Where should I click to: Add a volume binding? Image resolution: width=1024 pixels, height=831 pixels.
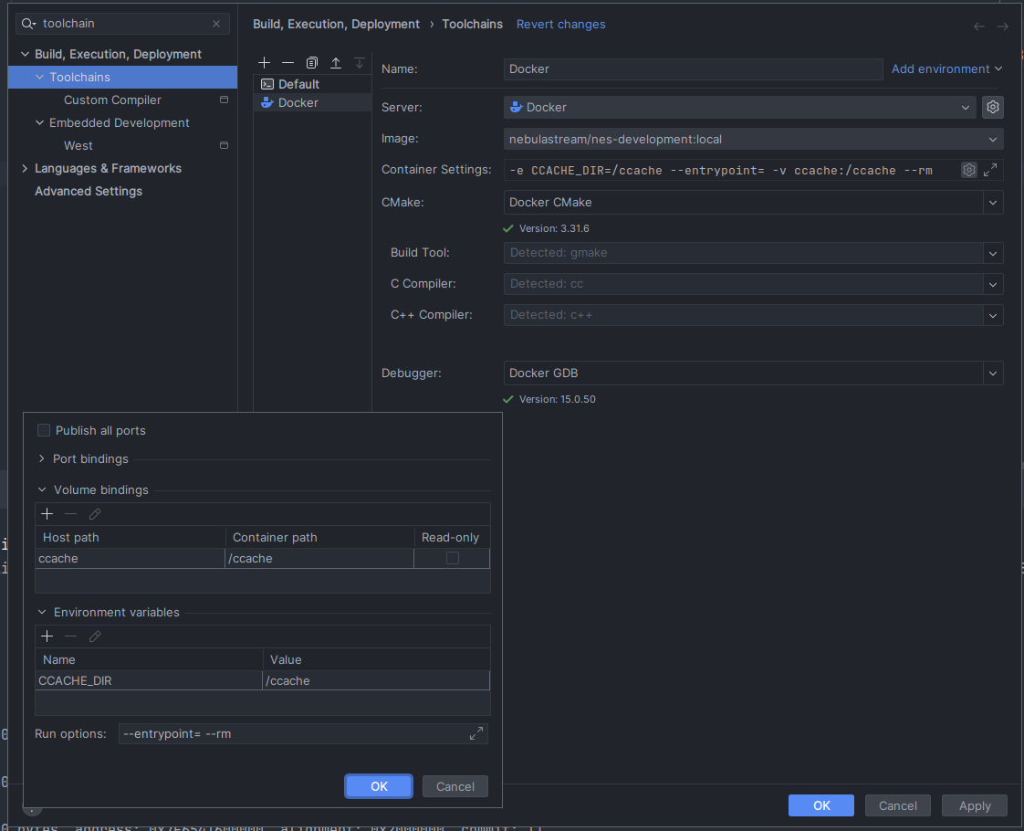click(x=47, y=514)
